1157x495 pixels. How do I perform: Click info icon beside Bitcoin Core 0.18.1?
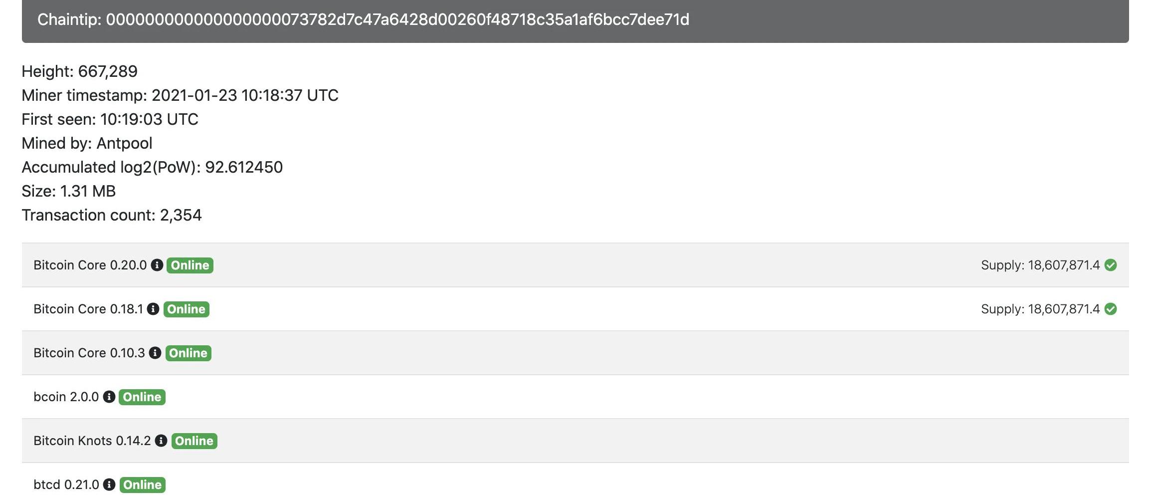click(153, 309)
